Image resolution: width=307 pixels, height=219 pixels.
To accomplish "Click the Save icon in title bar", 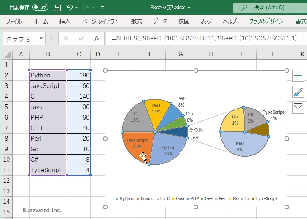I will [x=57, y=8].
